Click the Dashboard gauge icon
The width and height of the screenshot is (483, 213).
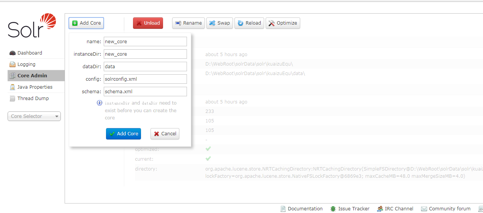point(13,53)
